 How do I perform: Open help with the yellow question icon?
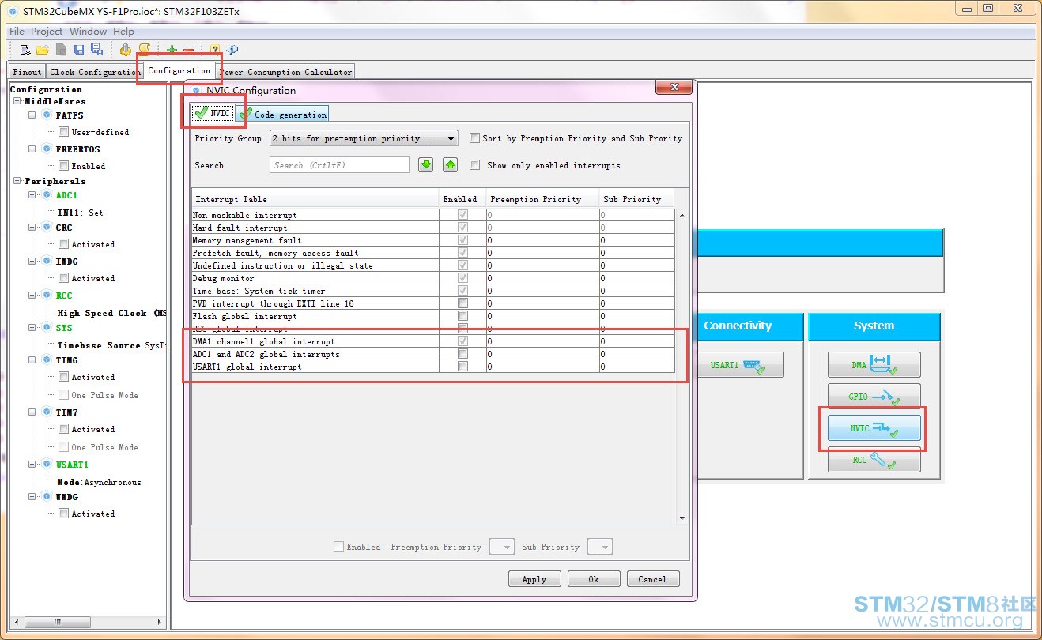click(x=215, y=50)
